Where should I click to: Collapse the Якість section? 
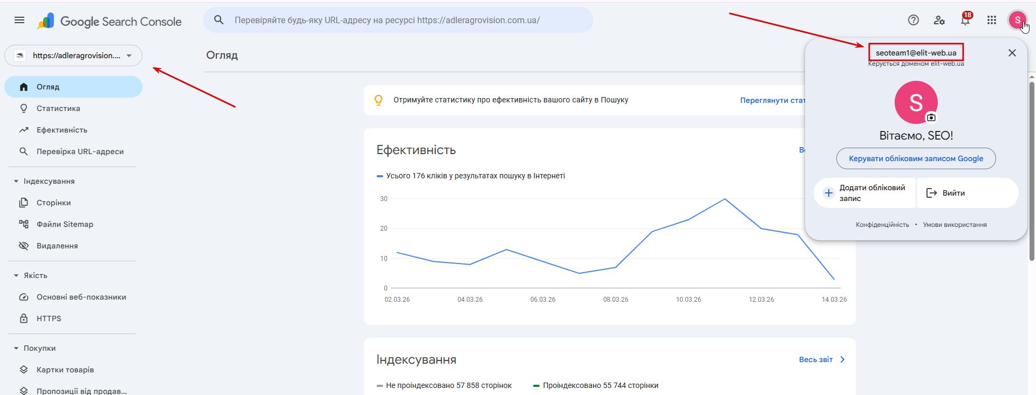16,275
